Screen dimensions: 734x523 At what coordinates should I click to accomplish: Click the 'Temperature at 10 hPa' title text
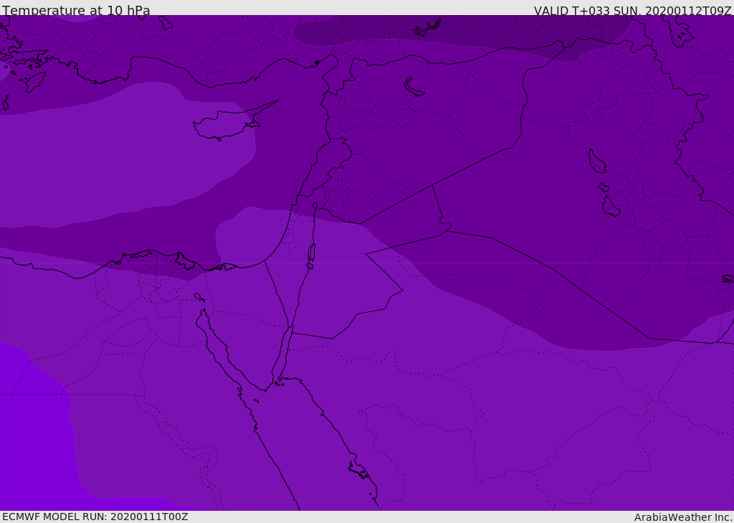[76, 10]
